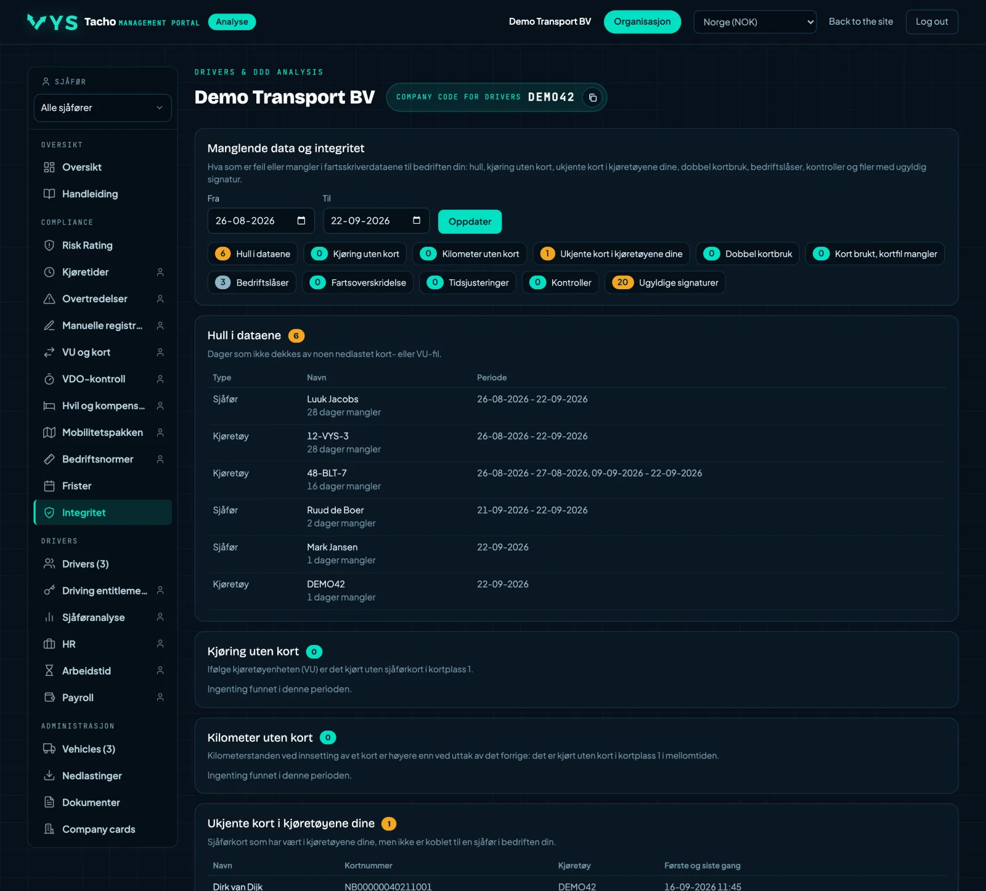Click the Fra date field 26-08-2026
The width and height of the screenshot is (986, 891).
click(261, 221)
